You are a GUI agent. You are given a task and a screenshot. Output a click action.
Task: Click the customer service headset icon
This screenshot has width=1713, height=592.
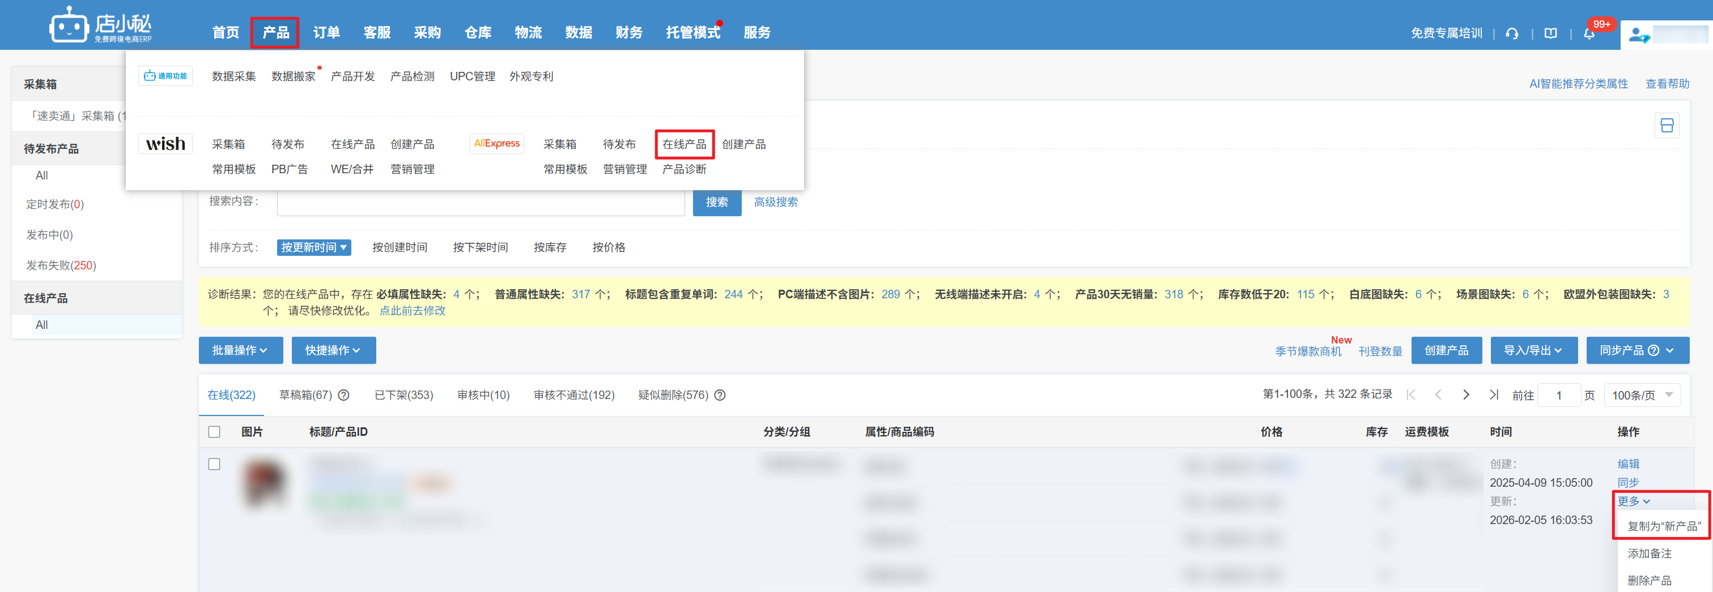(1511, 33)
